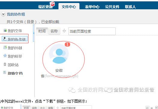Select 我的协作组 in the sidebar

pyautogui.click(x=15, y=39)
